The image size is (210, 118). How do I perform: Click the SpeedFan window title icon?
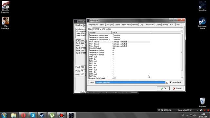click(x=75, y=21)
